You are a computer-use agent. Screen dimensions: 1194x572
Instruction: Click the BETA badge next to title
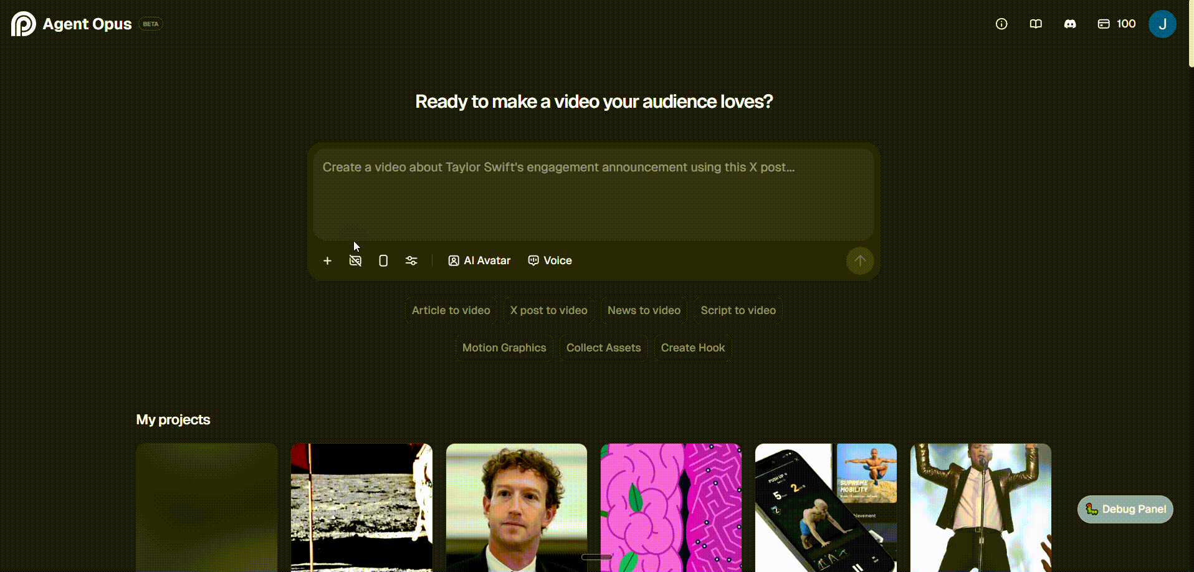point(151,24)
